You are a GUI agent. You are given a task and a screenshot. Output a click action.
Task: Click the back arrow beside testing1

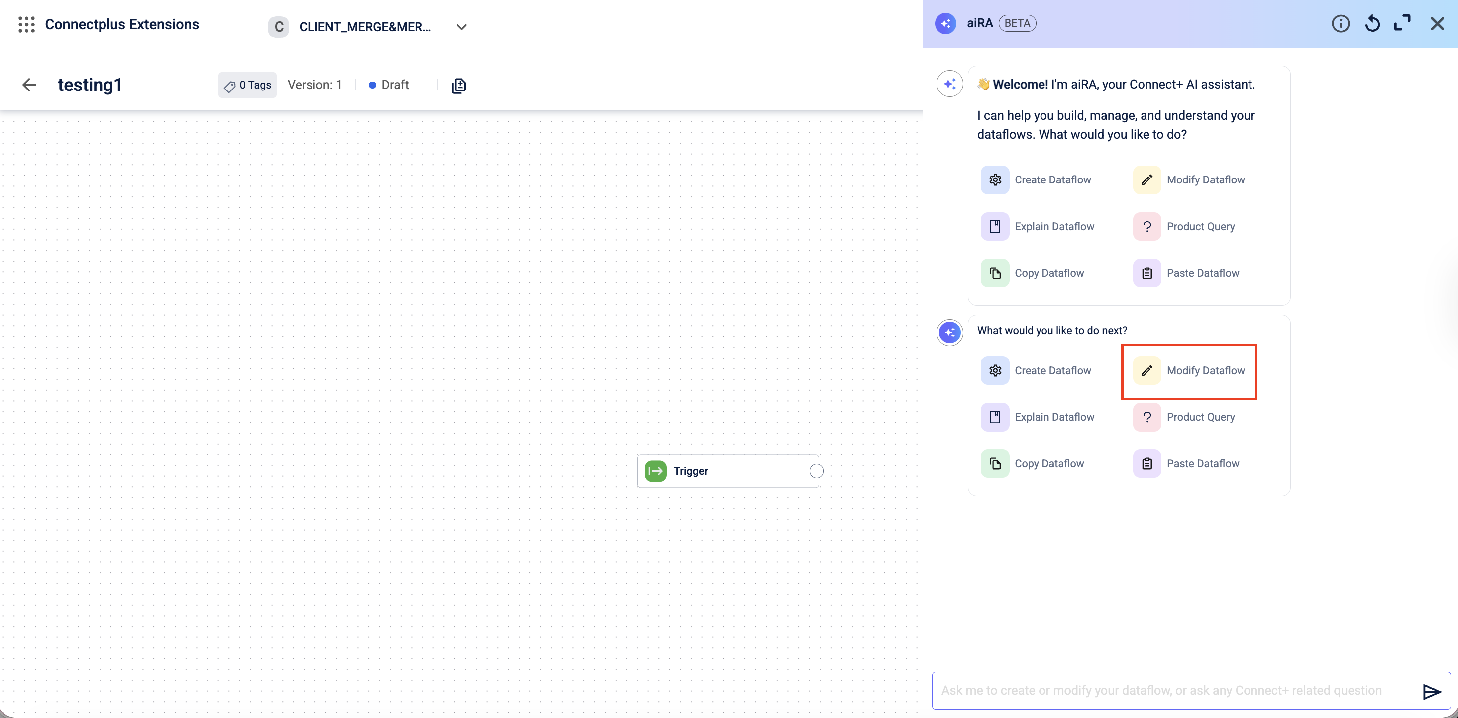click(29, 85)
